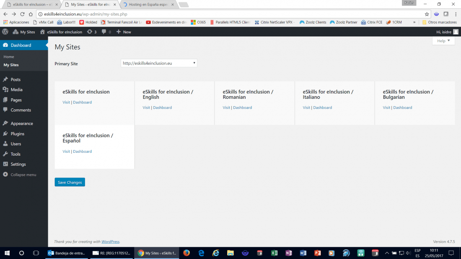Image resolution: width=461 pixels, height=259 pixels.
Task: Collapse the admin sidebar menu
Action: [x=24, y=175]
